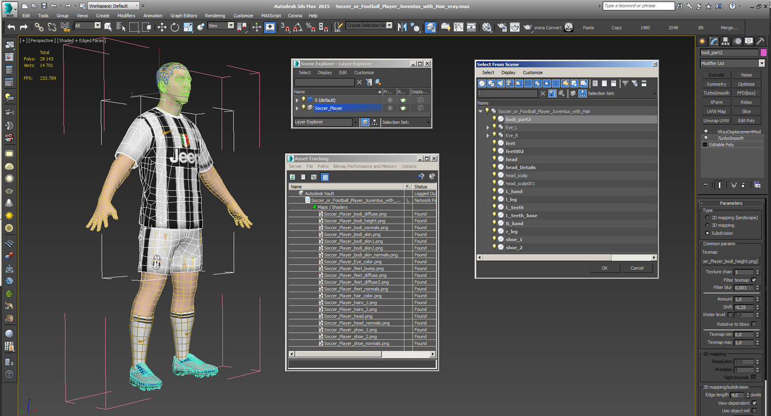
Task: Click Configure Modifier Sets icon
Action: pyautogui.click(x=757, y=185)
